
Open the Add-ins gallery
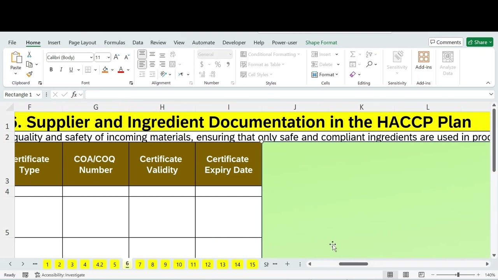tap(424, 61)
